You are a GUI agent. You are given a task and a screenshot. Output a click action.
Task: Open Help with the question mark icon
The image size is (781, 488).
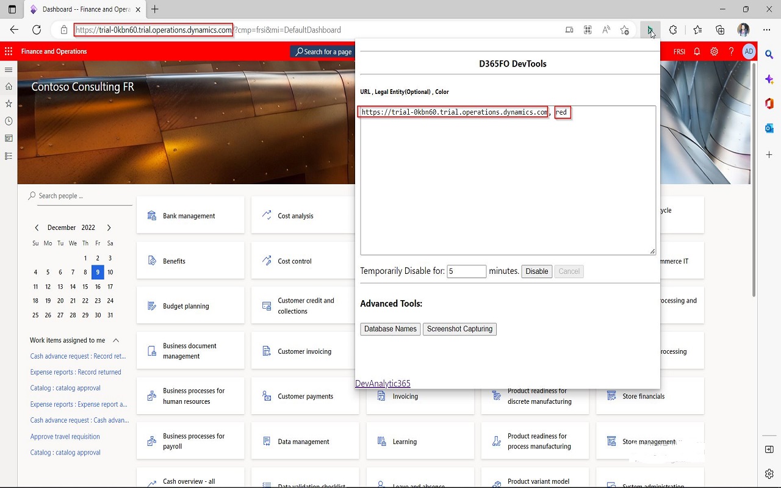coord(731,52)
